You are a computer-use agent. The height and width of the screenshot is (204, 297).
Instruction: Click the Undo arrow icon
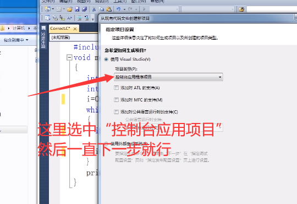(118, 9)
